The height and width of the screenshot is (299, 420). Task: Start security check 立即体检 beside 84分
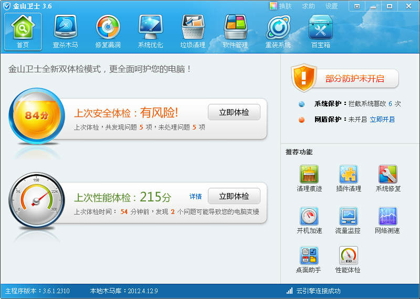[234, 112]
